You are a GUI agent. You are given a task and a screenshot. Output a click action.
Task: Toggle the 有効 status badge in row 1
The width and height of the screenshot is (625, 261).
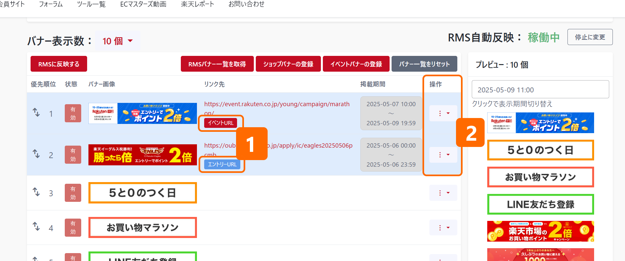coord(73,113)
